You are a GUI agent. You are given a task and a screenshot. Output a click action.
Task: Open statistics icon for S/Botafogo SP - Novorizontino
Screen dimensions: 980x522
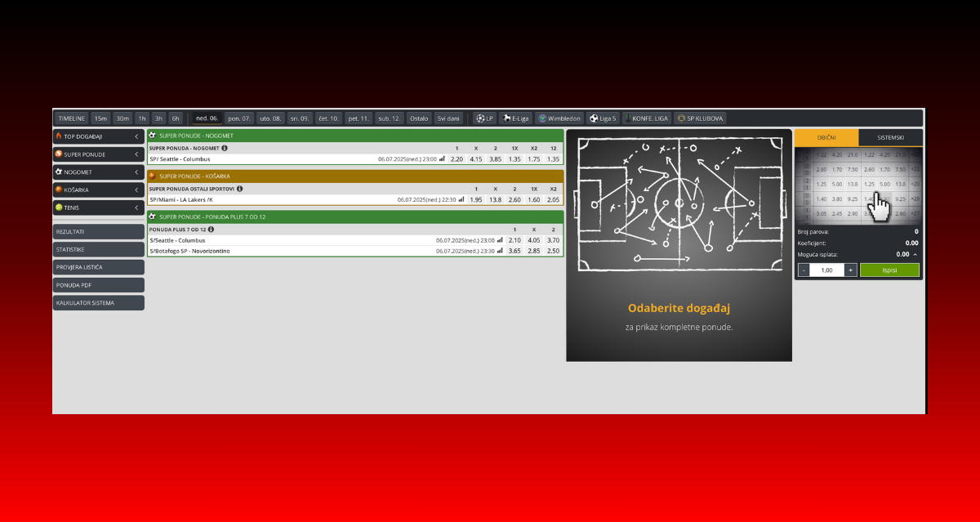tap(500, 251)
